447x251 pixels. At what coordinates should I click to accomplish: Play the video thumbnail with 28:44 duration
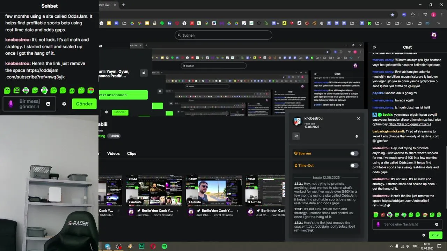click(154, 191)
